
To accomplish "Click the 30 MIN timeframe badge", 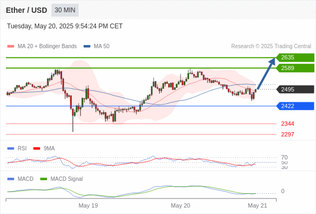I will tap(65, 10).
